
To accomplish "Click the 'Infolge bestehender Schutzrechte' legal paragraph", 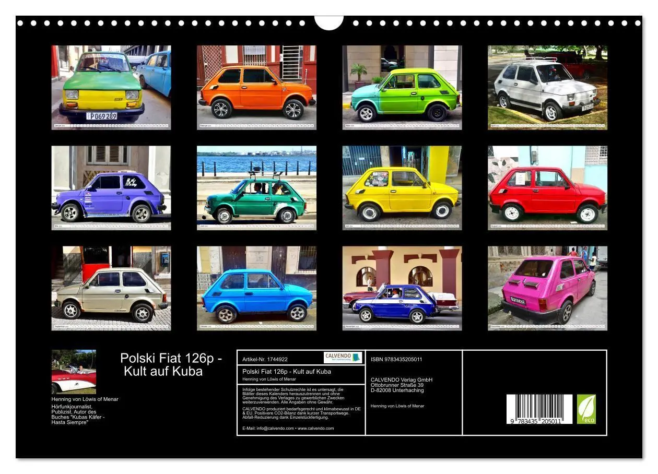I will (x=293, y=396).
